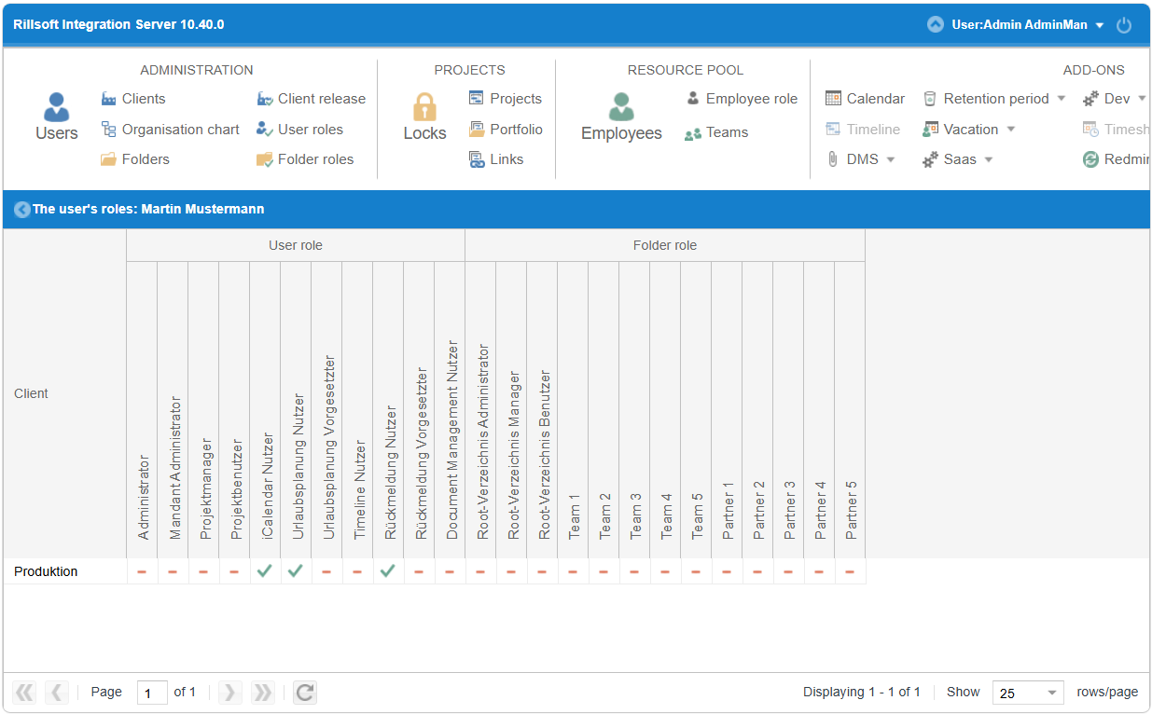Toggle iCalendar Nutzer role for Produktion
Viewport: 1152px width, 714px height.
coord(265,571)
